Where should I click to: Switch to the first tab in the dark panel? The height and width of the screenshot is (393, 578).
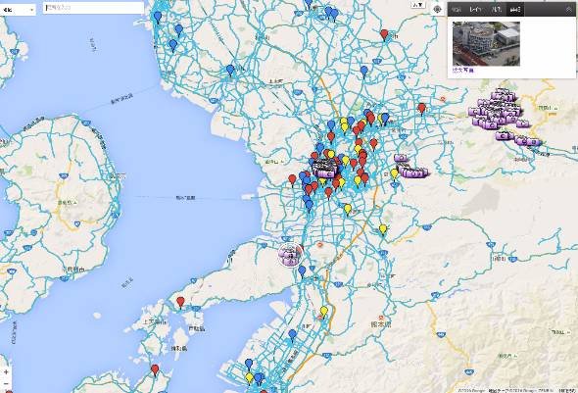(x=457, y=10)
